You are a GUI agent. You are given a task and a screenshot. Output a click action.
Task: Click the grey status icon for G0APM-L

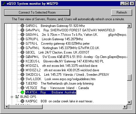click(x=22, y=57)
